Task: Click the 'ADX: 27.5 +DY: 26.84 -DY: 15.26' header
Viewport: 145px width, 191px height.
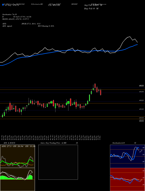Action: click(18, 146)
